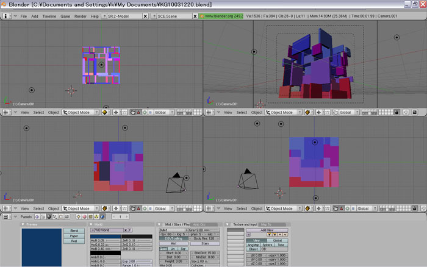Click the www.blender.org 249.2 link
This screenshot has width=427, height=267.
tap(221, 16)
